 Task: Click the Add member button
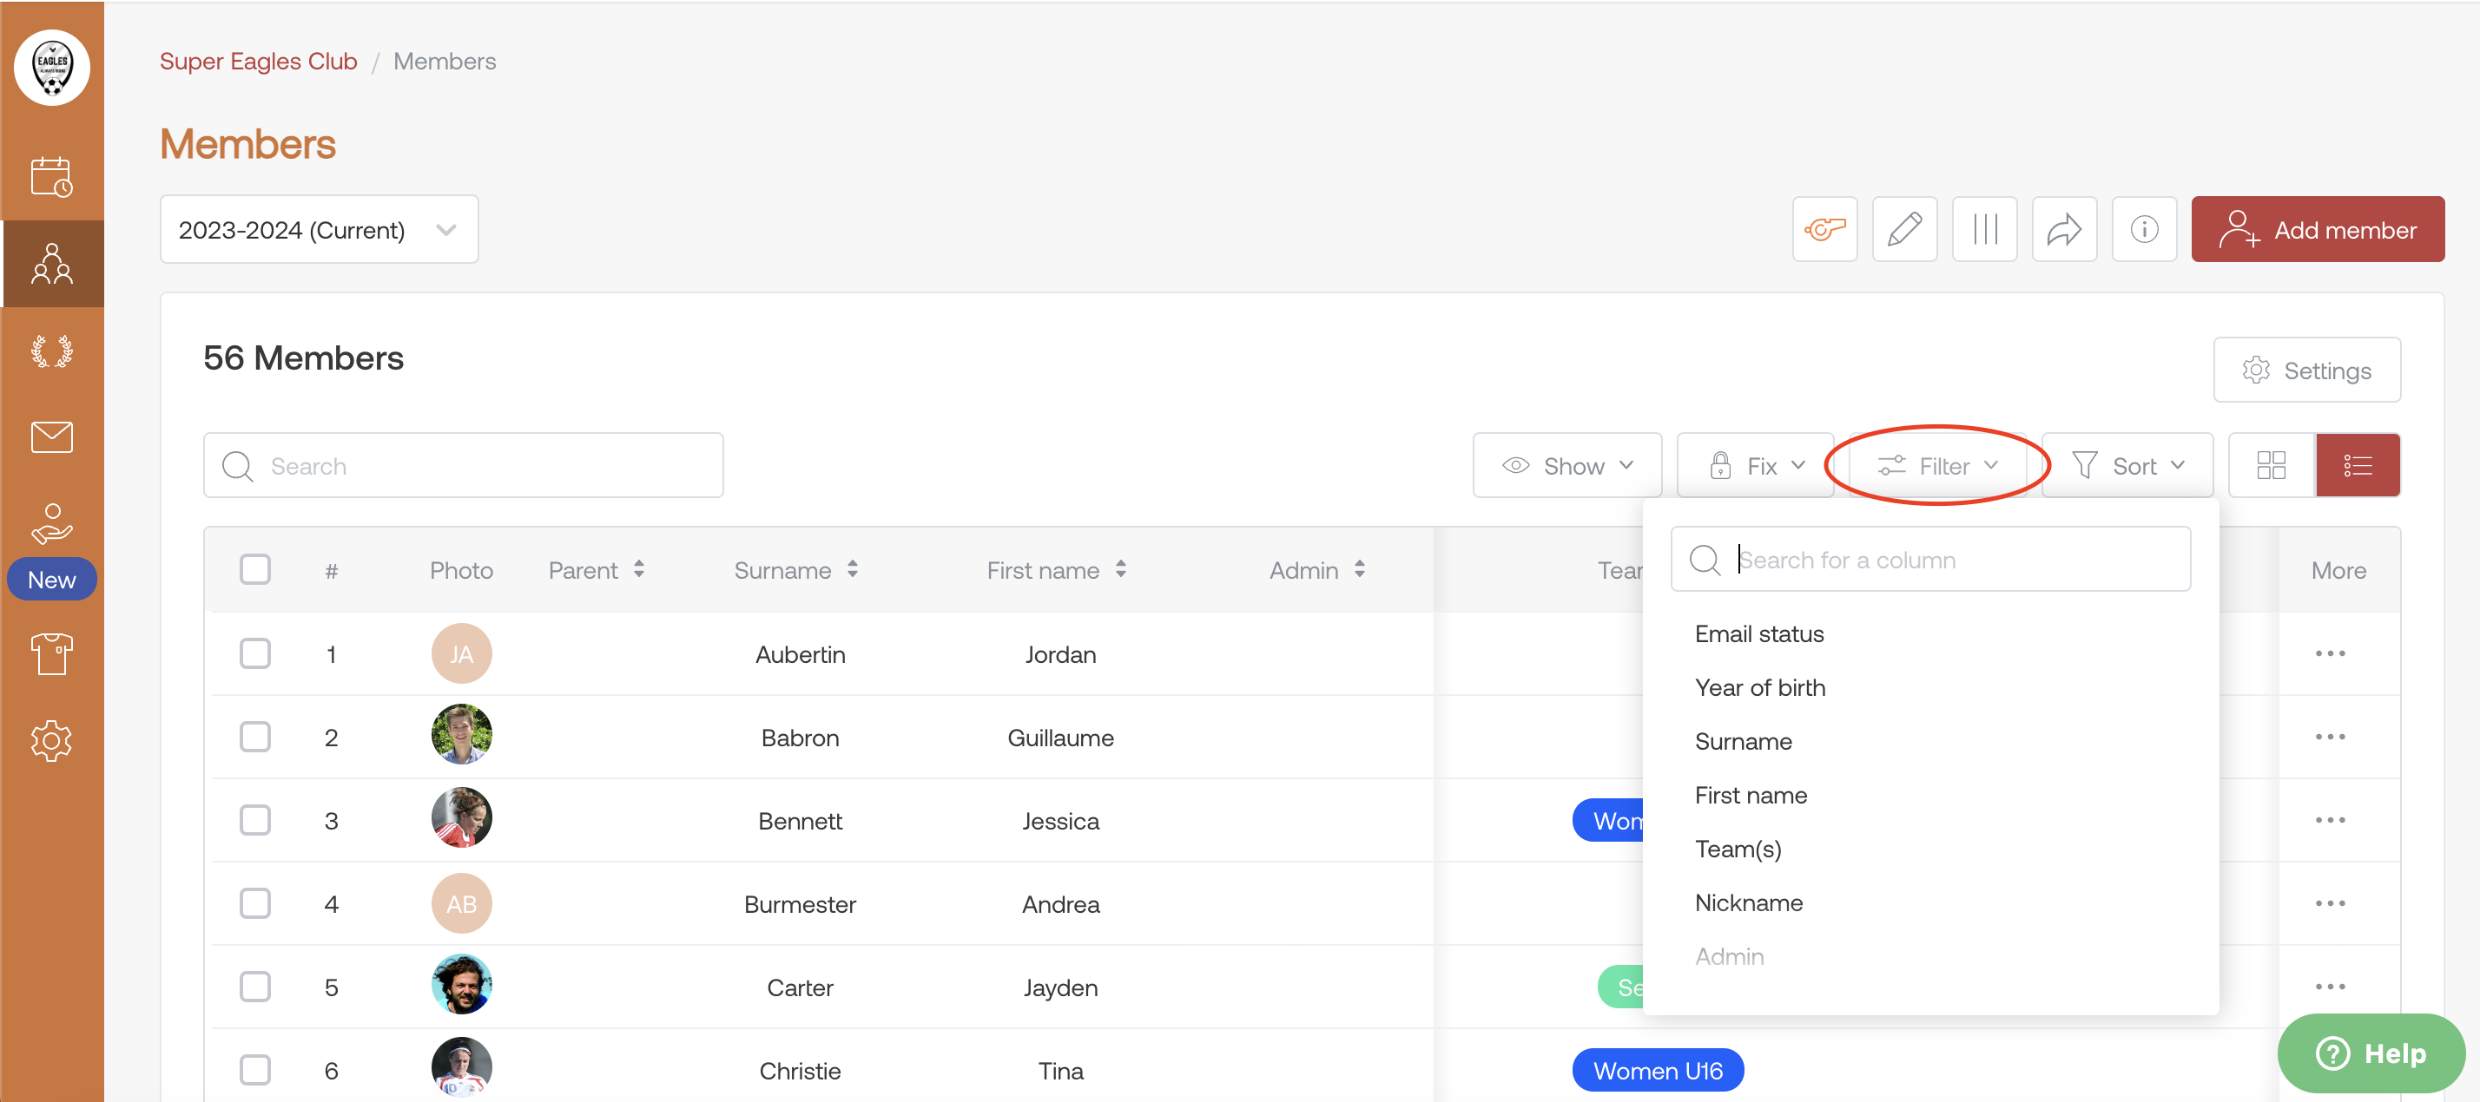click(x=2318, y=229)
